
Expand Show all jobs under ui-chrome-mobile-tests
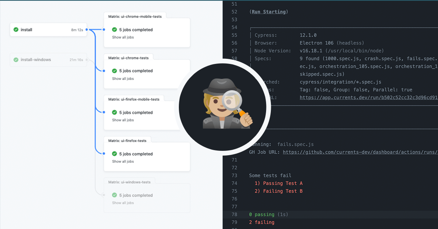click(123, 37)
